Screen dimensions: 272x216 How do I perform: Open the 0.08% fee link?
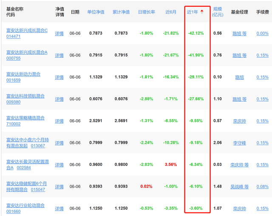coord(263,186)
